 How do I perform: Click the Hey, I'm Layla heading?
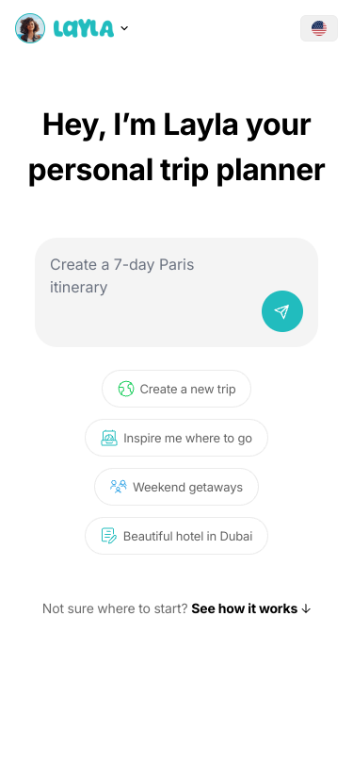pyautogui.click(x=177, y=147)
